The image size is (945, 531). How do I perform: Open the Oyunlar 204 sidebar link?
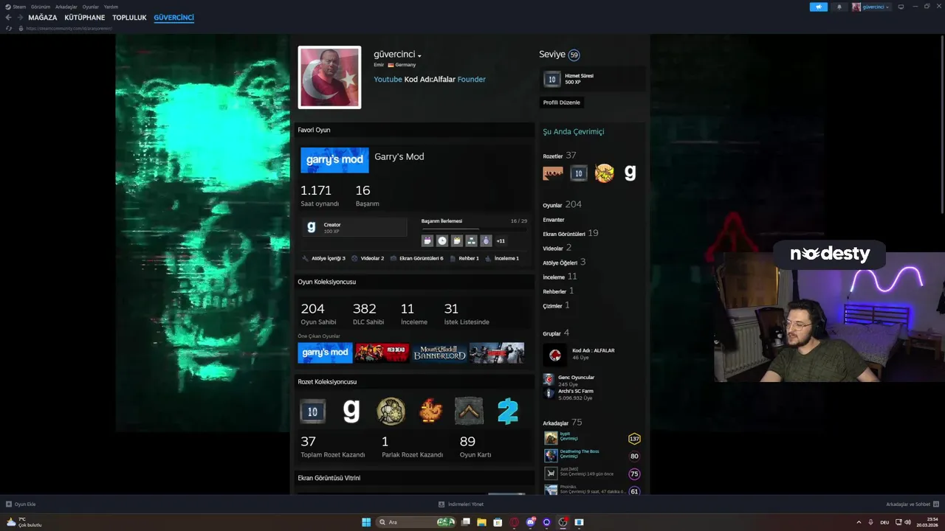(562, 205)
